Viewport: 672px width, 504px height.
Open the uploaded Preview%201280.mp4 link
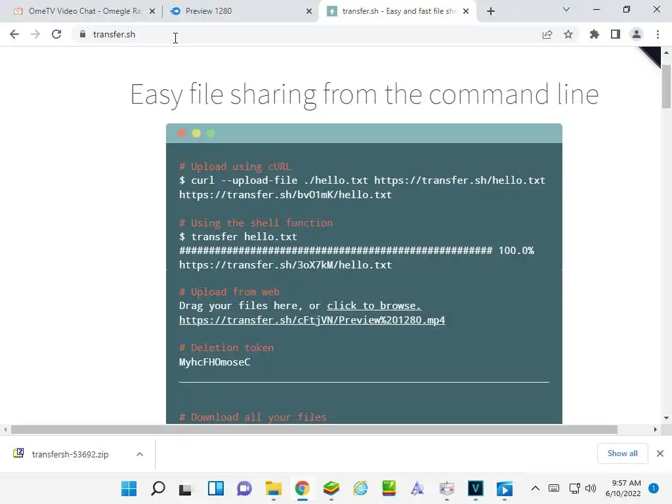click(x=312, y=320)
